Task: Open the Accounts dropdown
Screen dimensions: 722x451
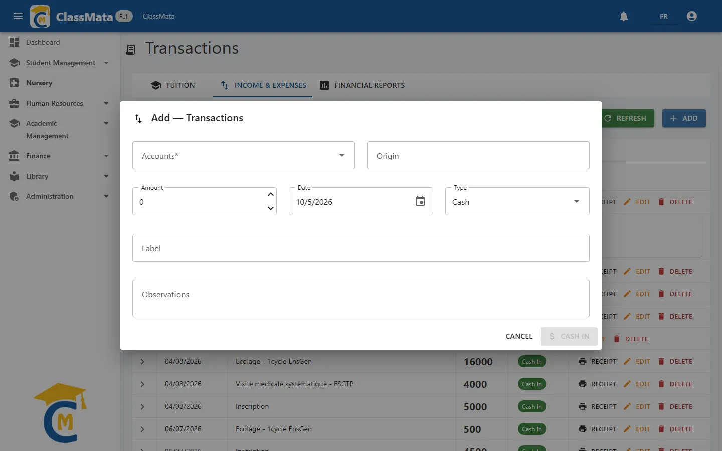Action: click(x=244, y=155)
